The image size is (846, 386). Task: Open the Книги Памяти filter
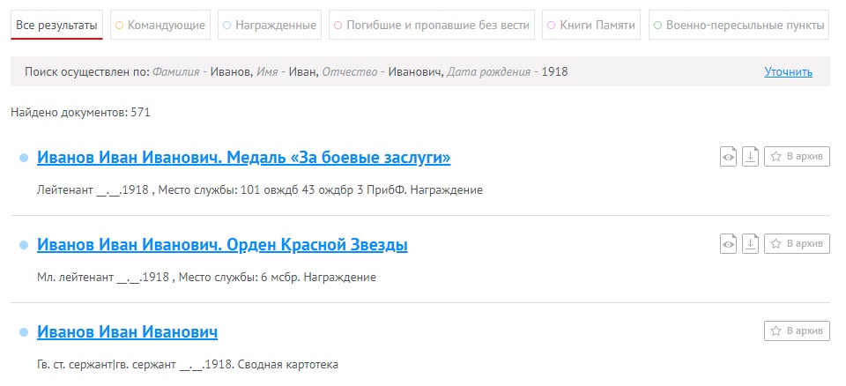pyautogui.click(x=590, y=26)
